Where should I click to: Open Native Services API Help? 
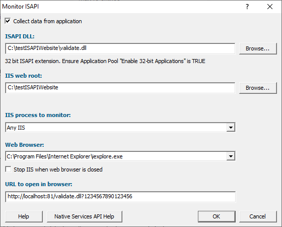(x=85, y=216)
